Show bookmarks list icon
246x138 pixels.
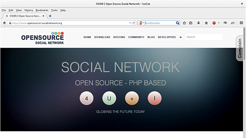(191, 23)
